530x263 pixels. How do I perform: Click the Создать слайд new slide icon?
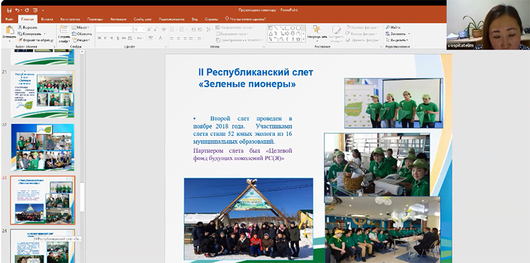(64, 29)
